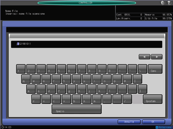Click the file name text input field

point(87,44)
